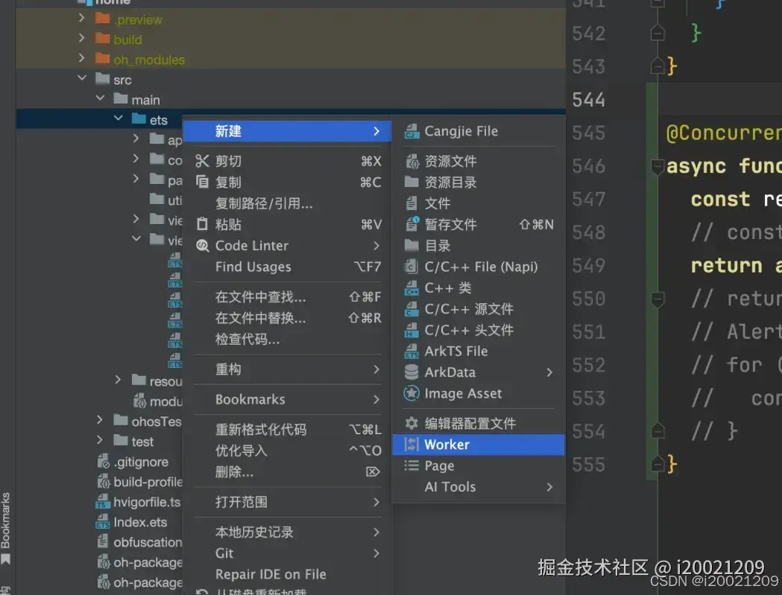Click the Page icon in New submenu

[411, 465]
